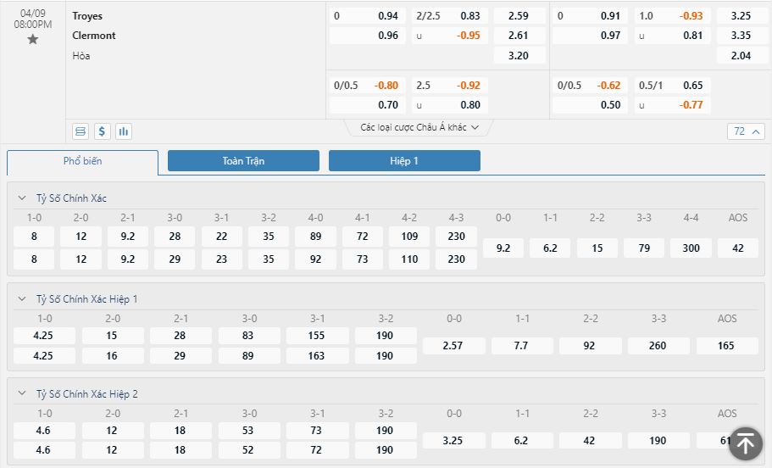
Task: Click the dollar sign betting icon
Action: (x=102, y=131)
